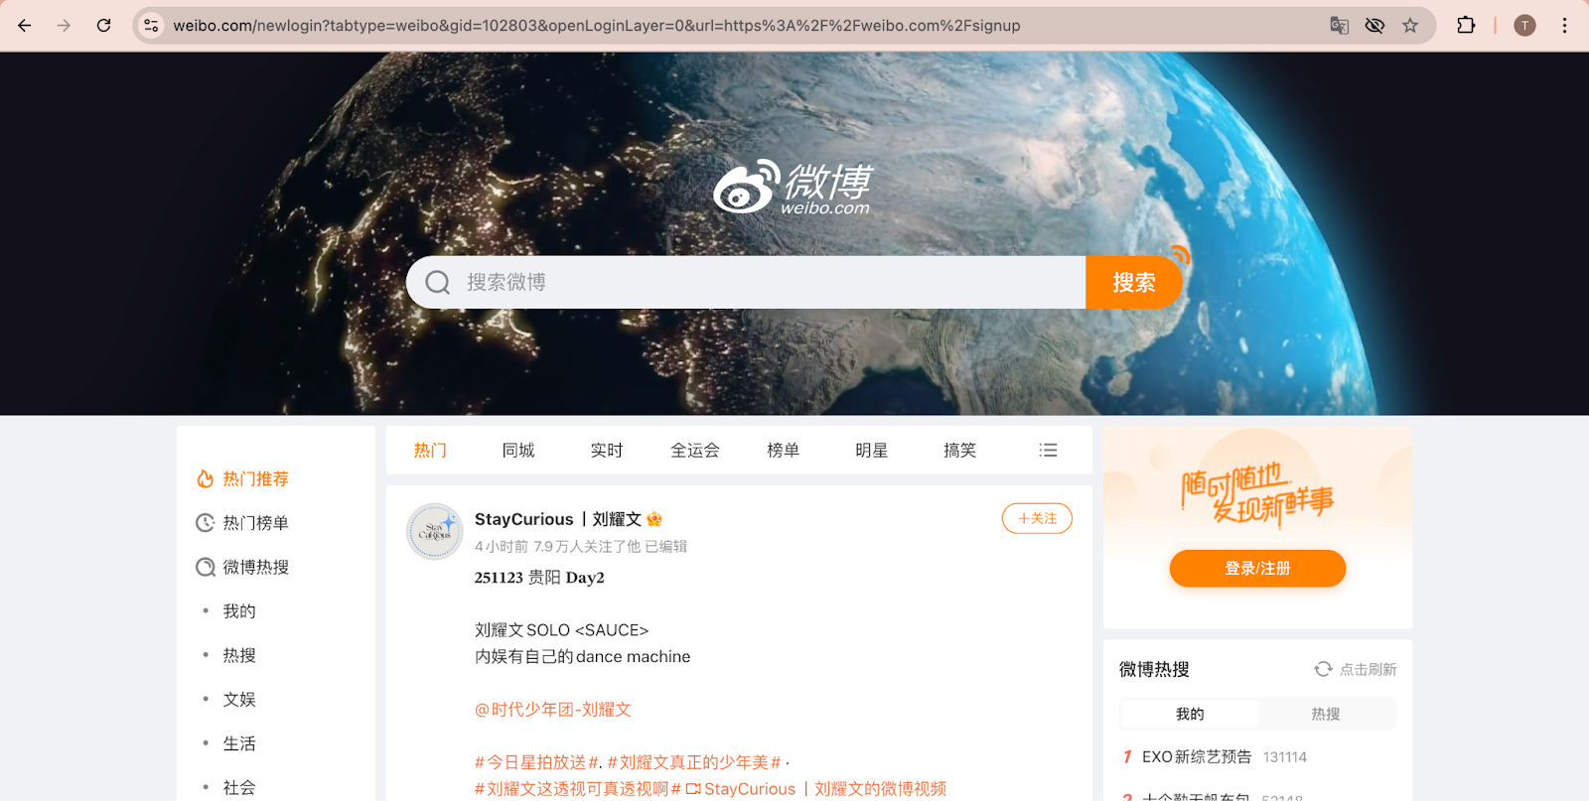1589x801 pixels.
Task: Go back with the browser back arrow
Action: pyautogui.click(x=25, y=26)
